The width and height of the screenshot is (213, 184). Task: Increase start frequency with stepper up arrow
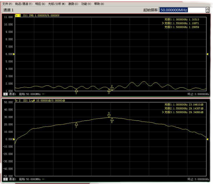pyautogui.click(x=208, y=8)
